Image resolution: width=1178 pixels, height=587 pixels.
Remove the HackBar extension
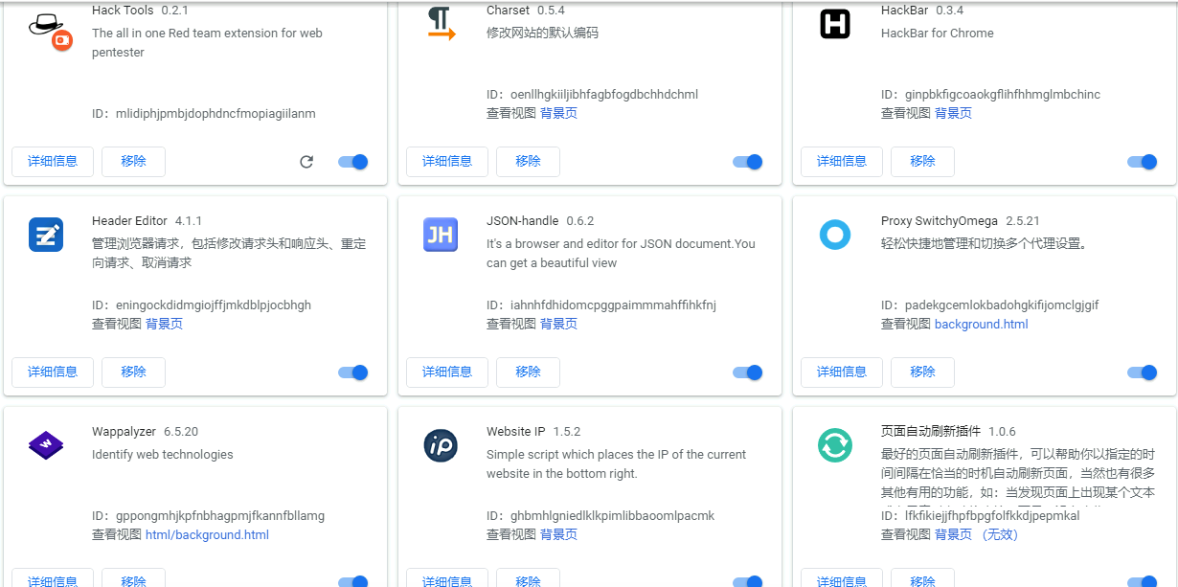(923, 162)
